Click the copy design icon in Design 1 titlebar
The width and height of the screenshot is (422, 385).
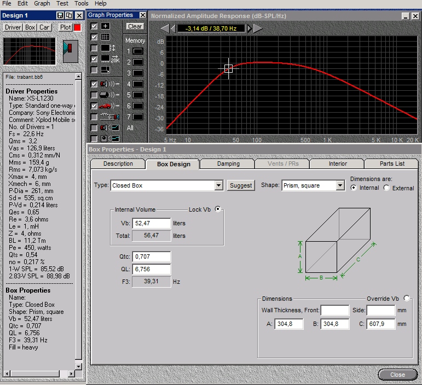[69, 15]
